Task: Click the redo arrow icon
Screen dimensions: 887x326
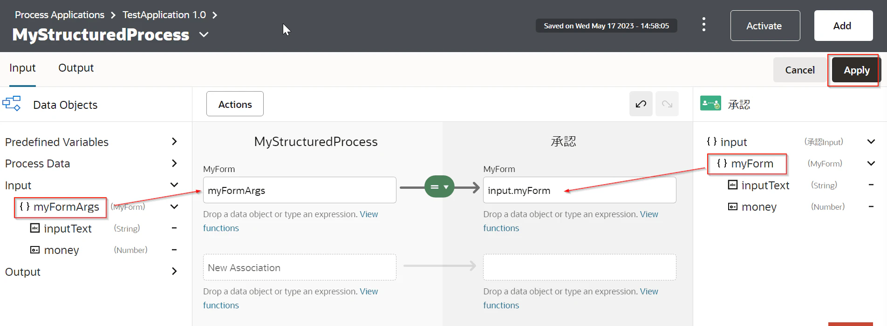Action: point(667,104)
